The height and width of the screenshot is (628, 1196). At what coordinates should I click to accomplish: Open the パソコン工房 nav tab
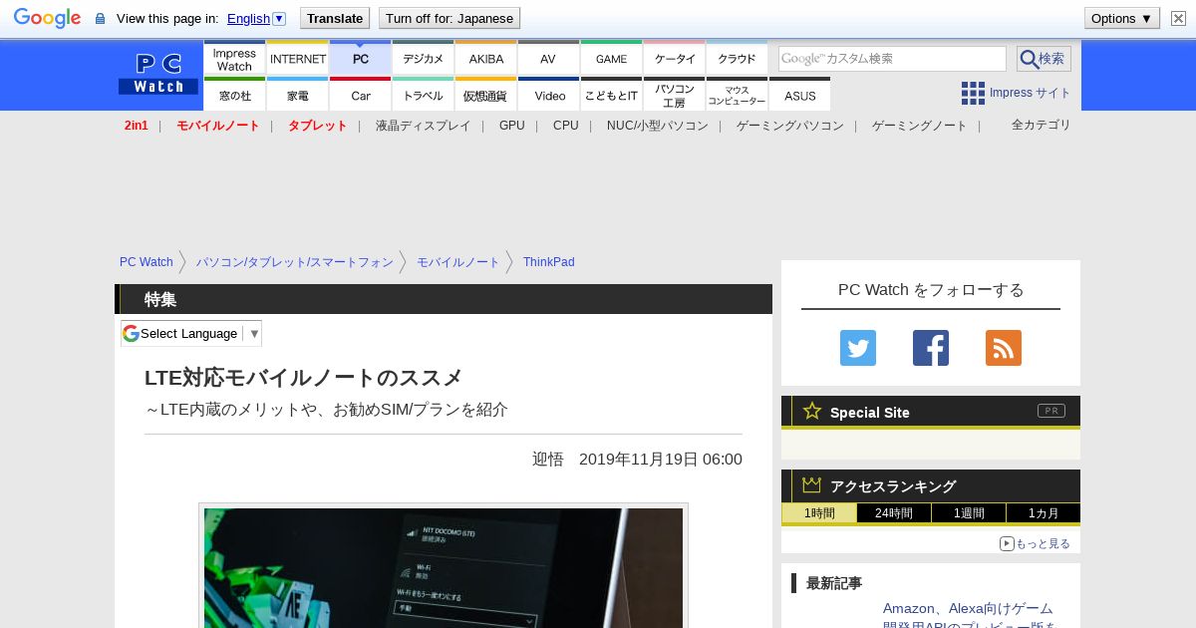click(x=675, y=95)
